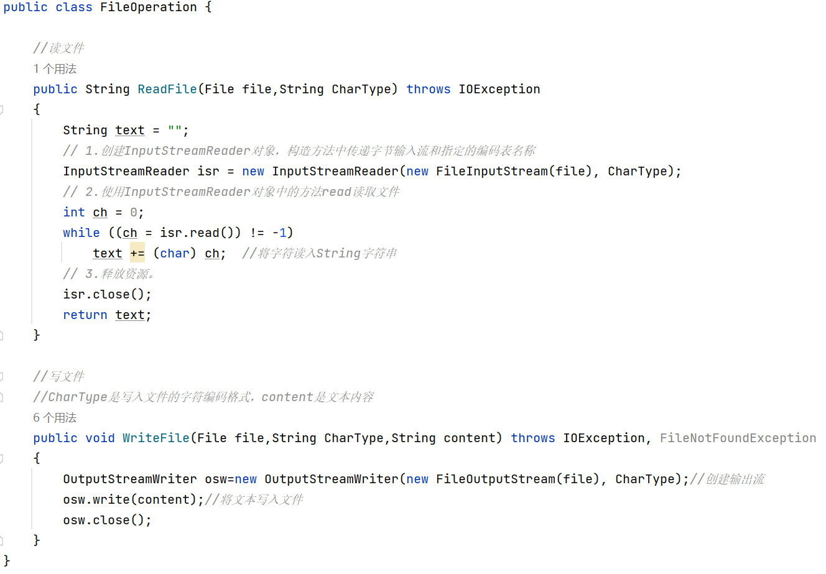Click the //读文件 comment line

tap(58, 48)
